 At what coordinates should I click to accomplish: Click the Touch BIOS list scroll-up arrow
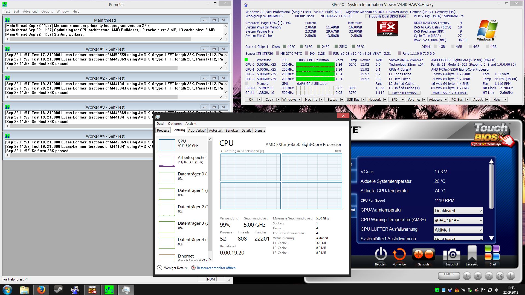click(x=491, y=161)
